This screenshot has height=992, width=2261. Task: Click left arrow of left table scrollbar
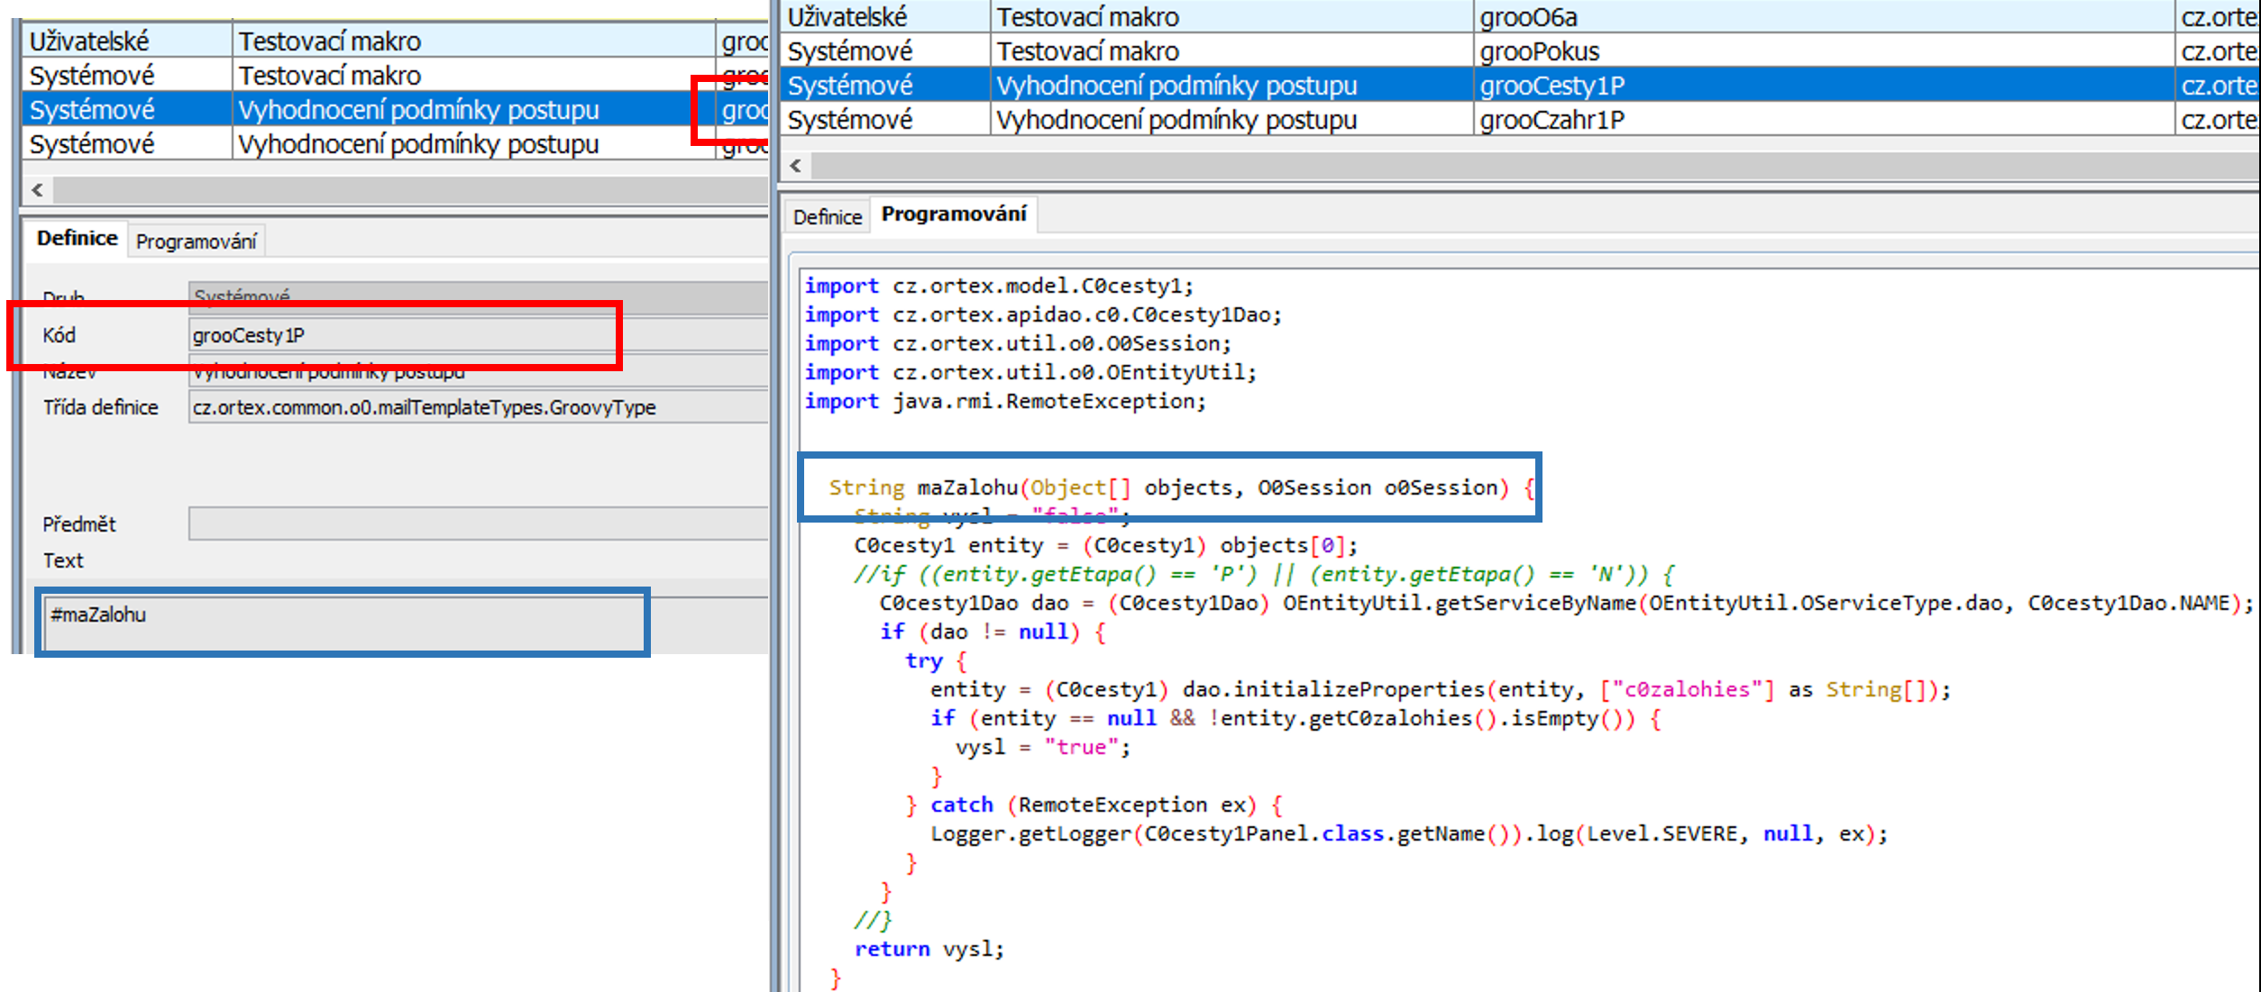point(37,190)
